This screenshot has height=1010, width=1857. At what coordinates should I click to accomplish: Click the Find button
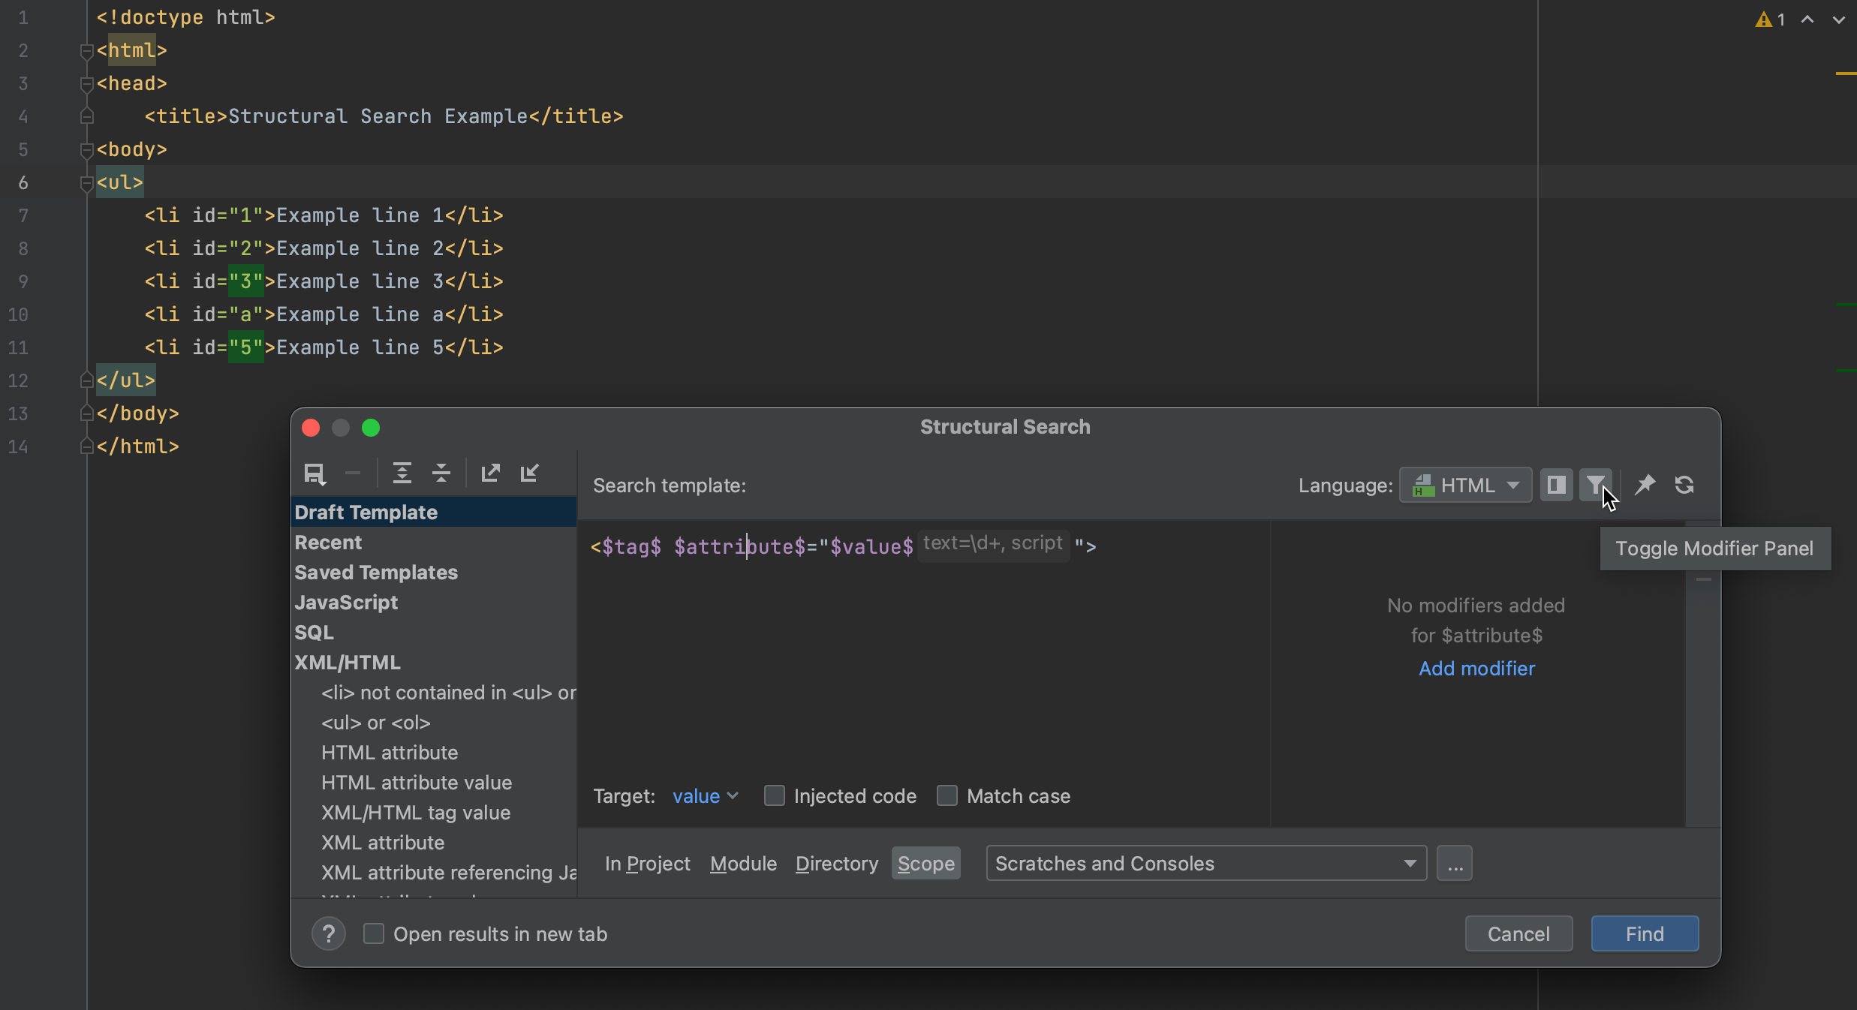pos(1644,933)
